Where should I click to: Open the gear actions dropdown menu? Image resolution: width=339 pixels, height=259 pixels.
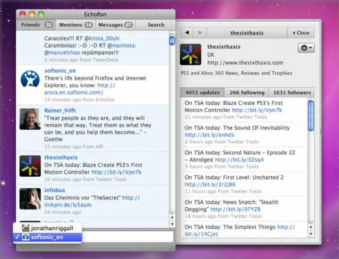(x=306, y=48)
